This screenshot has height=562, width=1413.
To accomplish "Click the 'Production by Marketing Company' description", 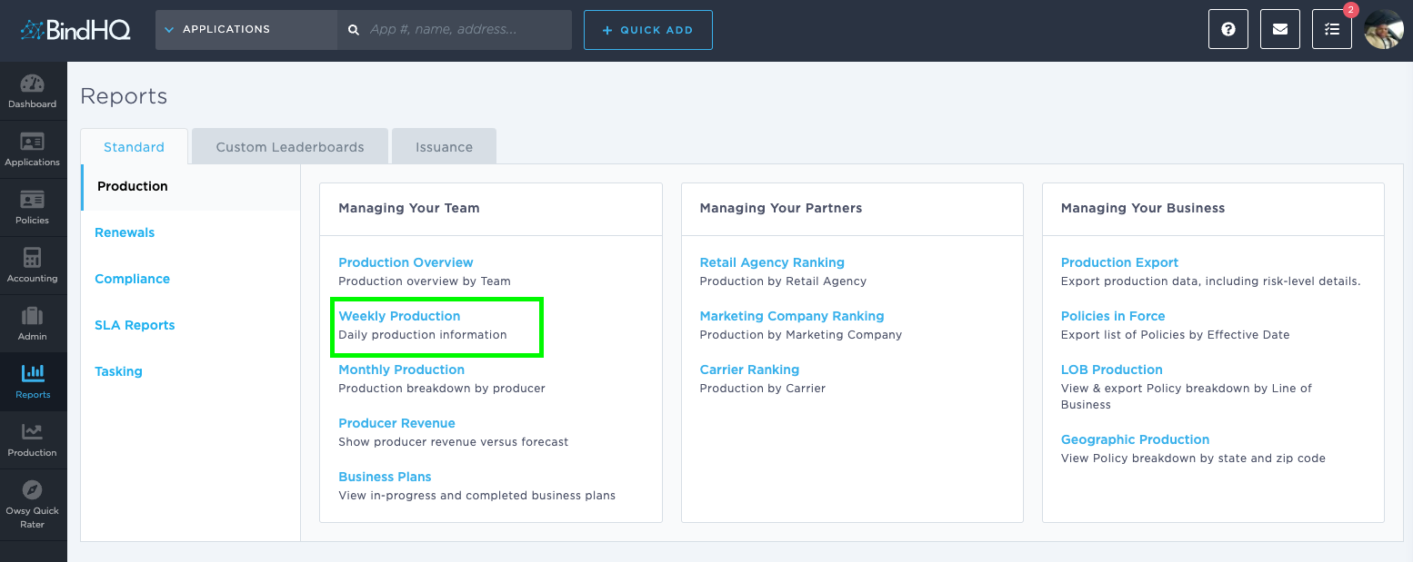I will tap(801, 335).
